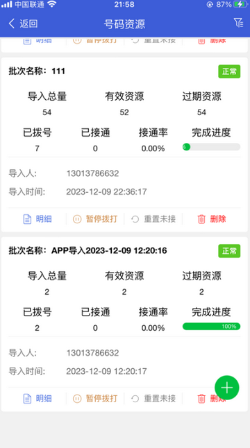This screenshot has height=448, width=250.
Task: Click the trash icon in batch 111 card
Action: pos(201,219)
